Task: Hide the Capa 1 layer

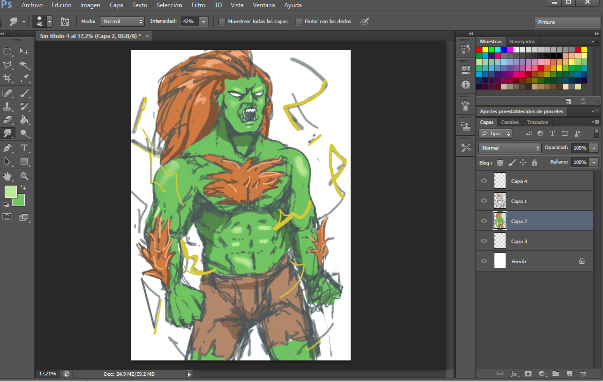Action: pyautogui.click(x=484, y=201)
